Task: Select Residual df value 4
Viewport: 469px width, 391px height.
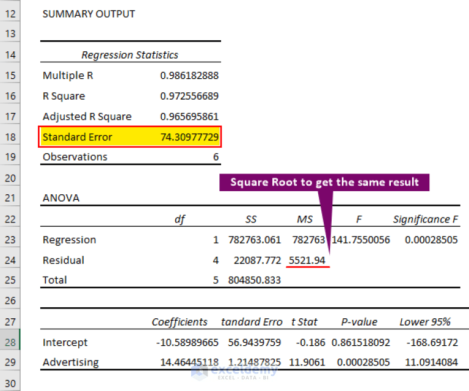Action: coord(216,260)
